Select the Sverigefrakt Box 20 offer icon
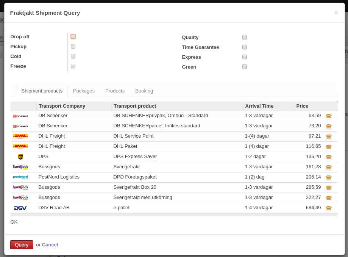Viewport: 348px width, 257px height. (329, 188)
